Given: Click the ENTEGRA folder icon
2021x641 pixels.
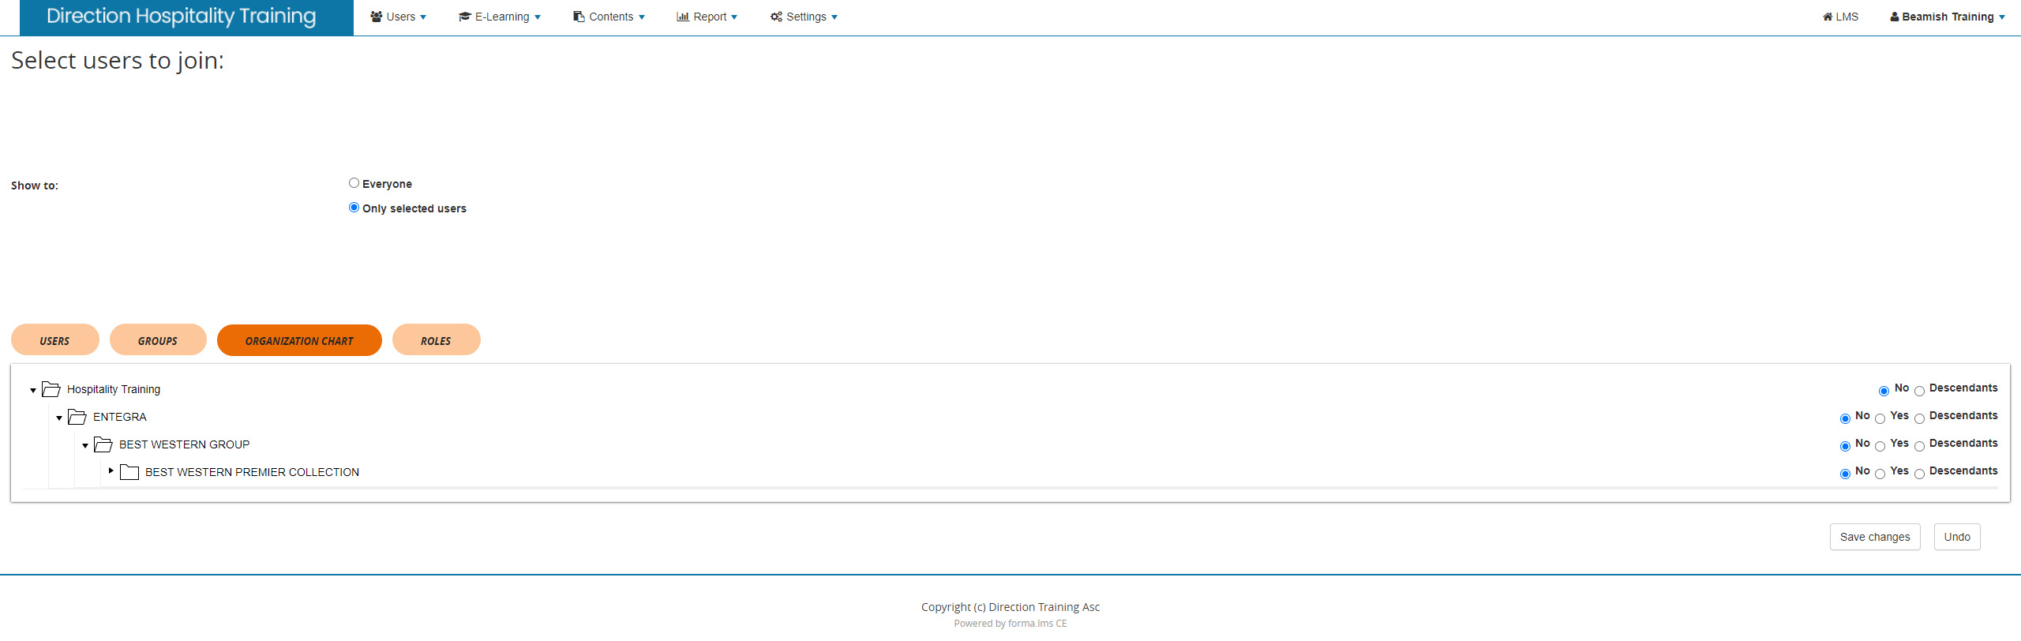Looking at the screenshot, I should pos(77,417).
